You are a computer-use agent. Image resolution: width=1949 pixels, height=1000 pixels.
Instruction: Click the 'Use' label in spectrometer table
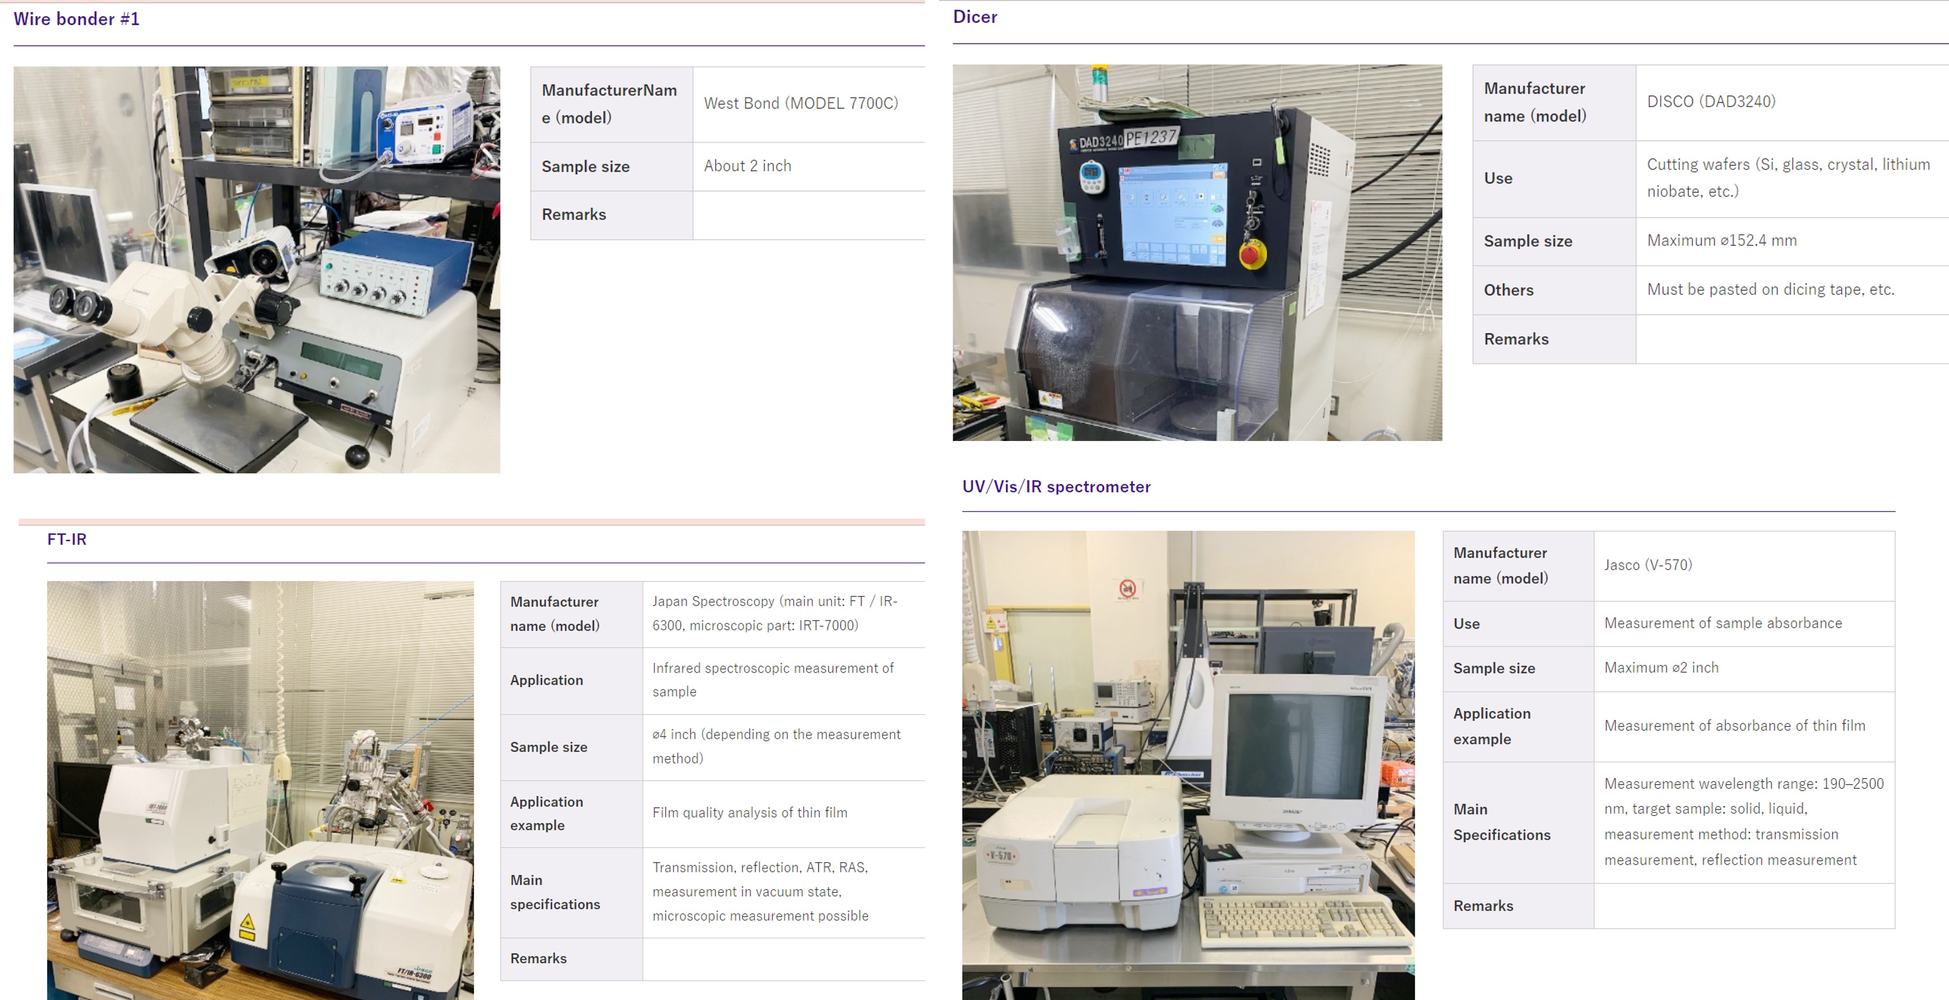(x=1519, y=624)
